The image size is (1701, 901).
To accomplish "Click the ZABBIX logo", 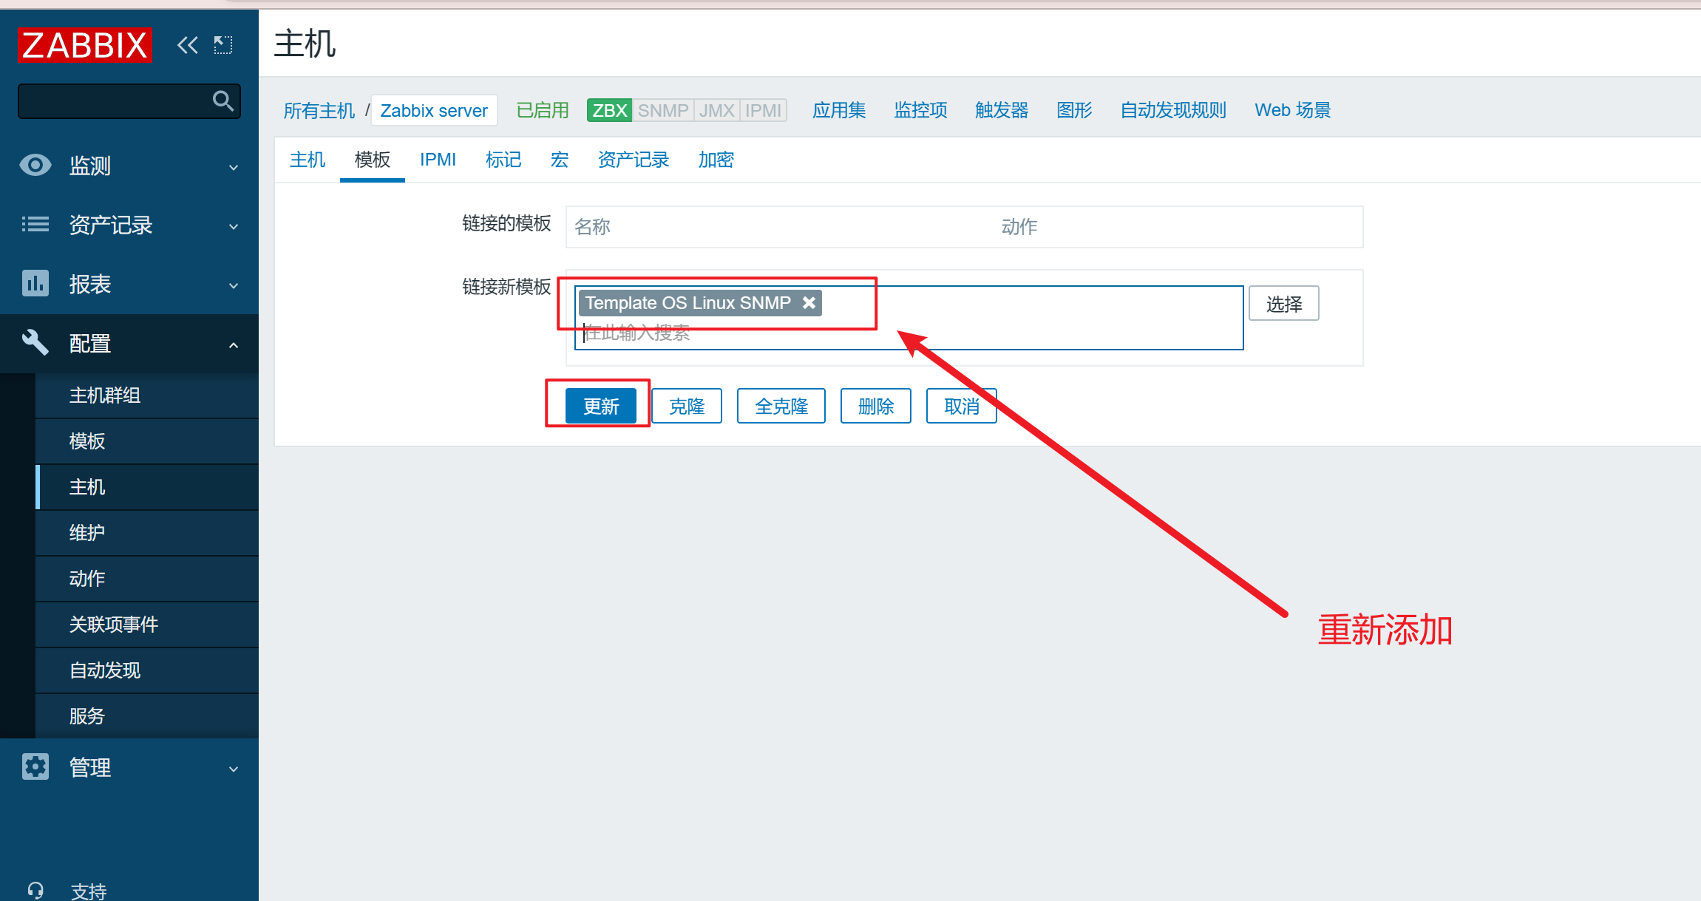I will click(x=84, y=45).
